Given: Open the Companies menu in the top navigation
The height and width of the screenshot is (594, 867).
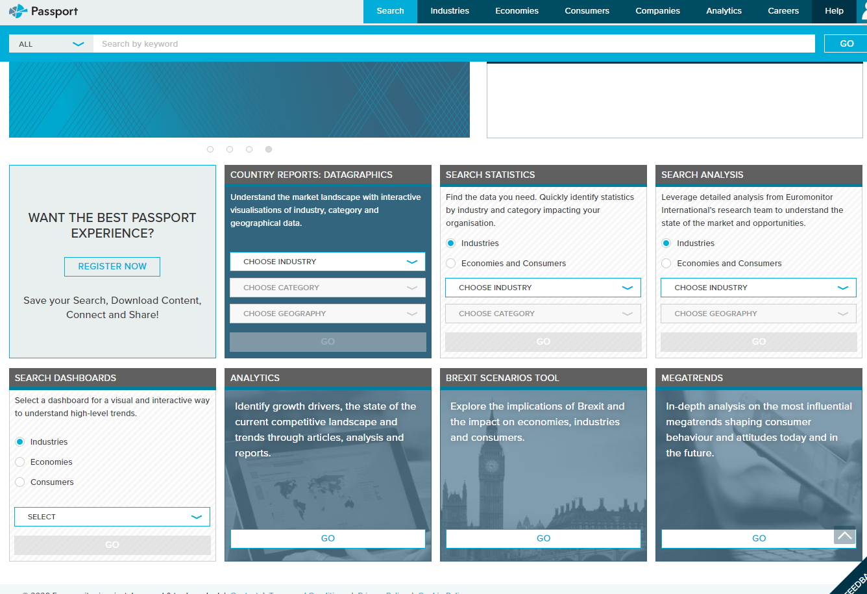Looking at the screenshot, I should (657, 11).
